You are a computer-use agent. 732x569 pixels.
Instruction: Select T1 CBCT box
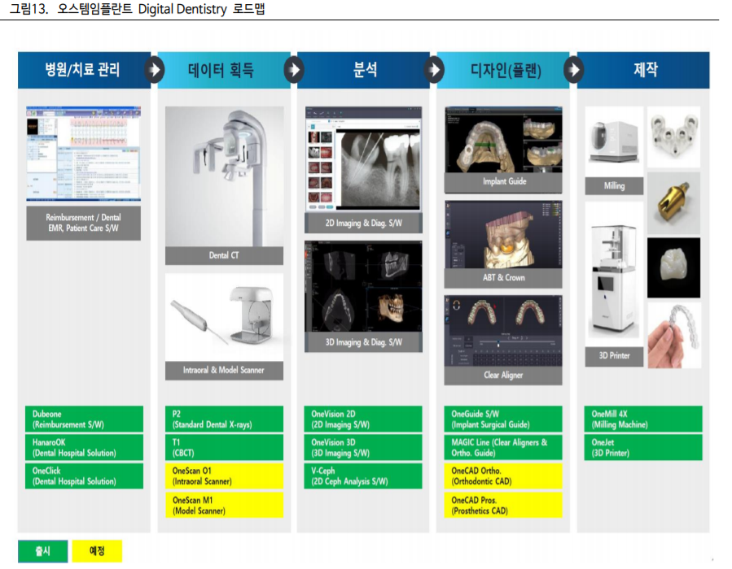point(224,447)
